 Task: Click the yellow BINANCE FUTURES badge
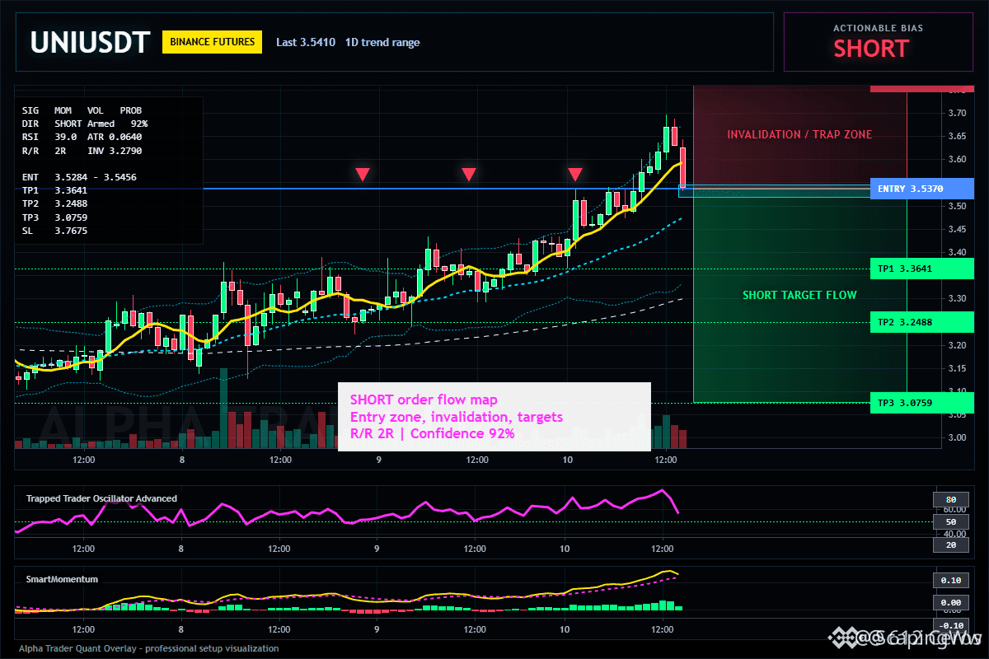coord(212,42)
